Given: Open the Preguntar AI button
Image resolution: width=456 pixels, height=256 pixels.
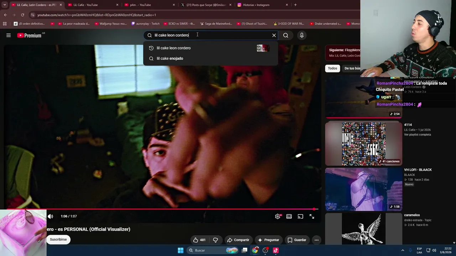Looking at the screenshot, I should [x=268, y=240].
